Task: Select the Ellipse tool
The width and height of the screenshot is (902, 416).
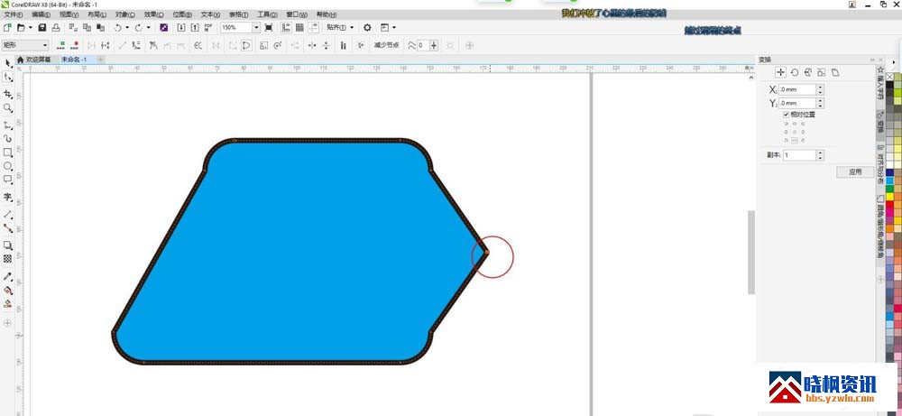Action: [8, 166]
